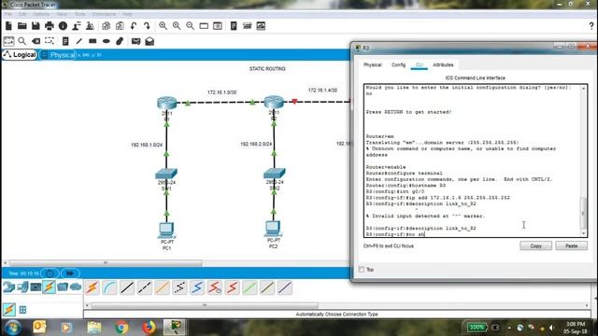The image size is (598, 336).
Task: Switch to Logical workspace view
Action: coord(20,55)
